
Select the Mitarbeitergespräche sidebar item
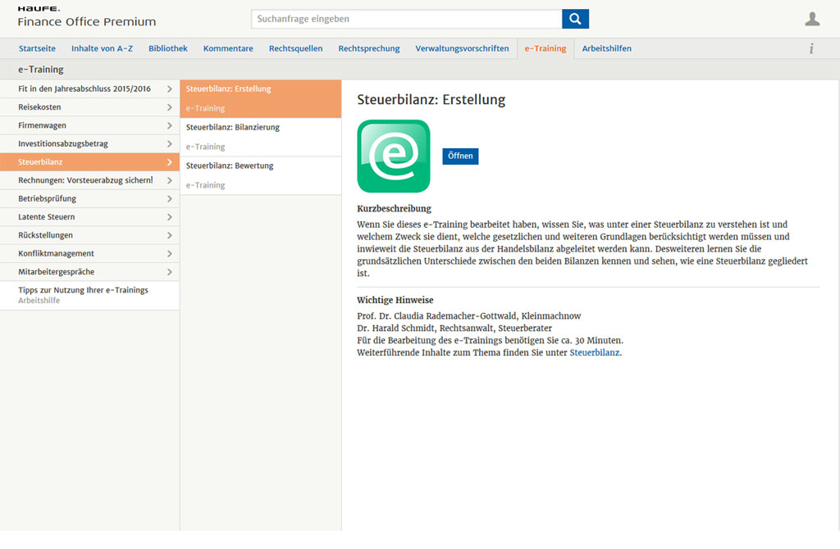point(89,272)
